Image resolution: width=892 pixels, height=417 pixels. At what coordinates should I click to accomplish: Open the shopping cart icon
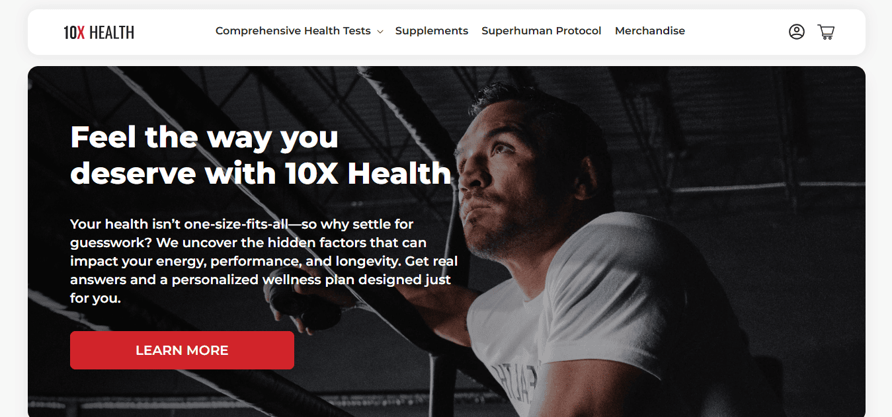[826, 32]
